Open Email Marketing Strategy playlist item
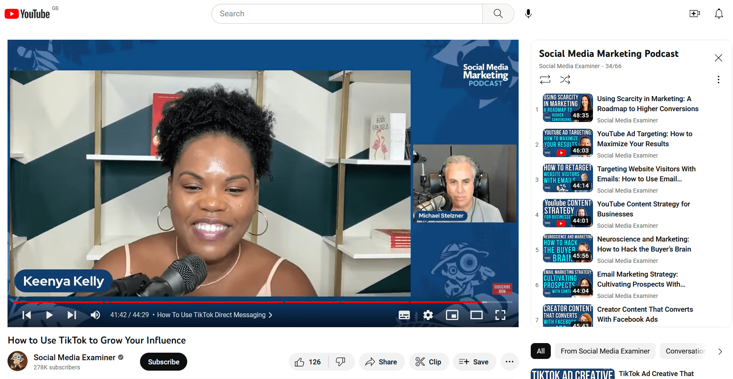Screen dimensions: 733x379 pyautogui.click(x=631, y=284)
